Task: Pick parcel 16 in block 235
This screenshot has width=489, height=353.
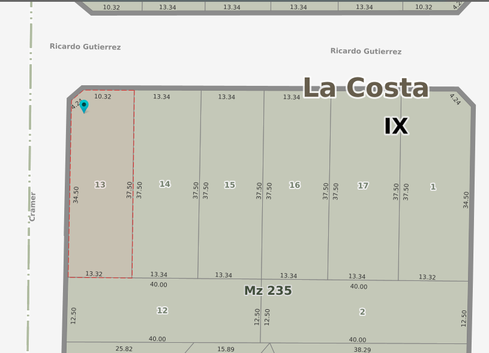Action: pos(295,185)
